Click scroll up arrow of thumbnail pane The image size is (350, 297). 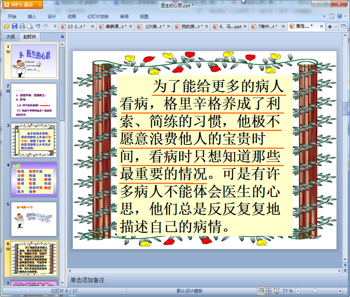coord(62,44)
